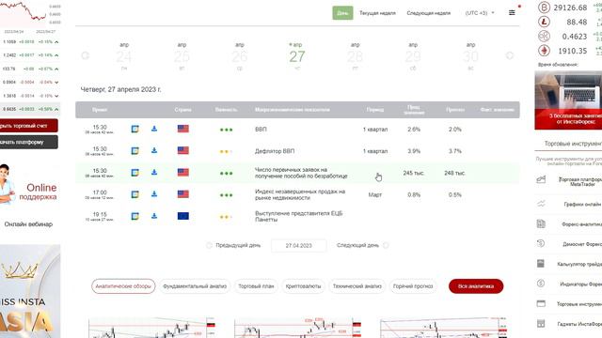Open hamburger menu icon next to UTC selector
Screen dimensions: 602x338
point(512,12)
